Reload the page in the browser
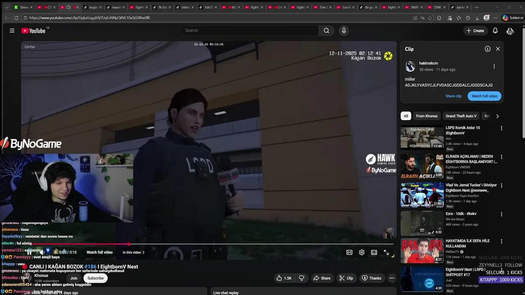 pyautogui.click(x=16, y=18)
